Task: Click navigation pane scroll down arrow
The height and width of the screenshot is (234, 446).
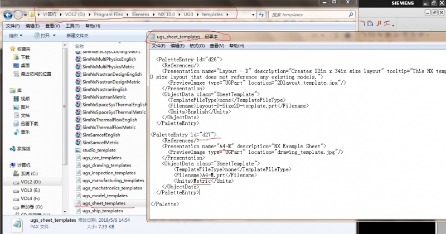Action: click(x=65, y=212)
